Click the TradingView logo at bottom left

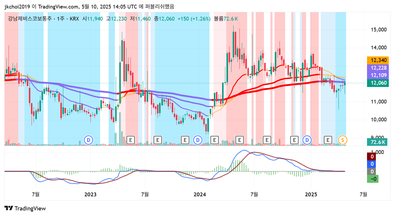coord(25,208)
